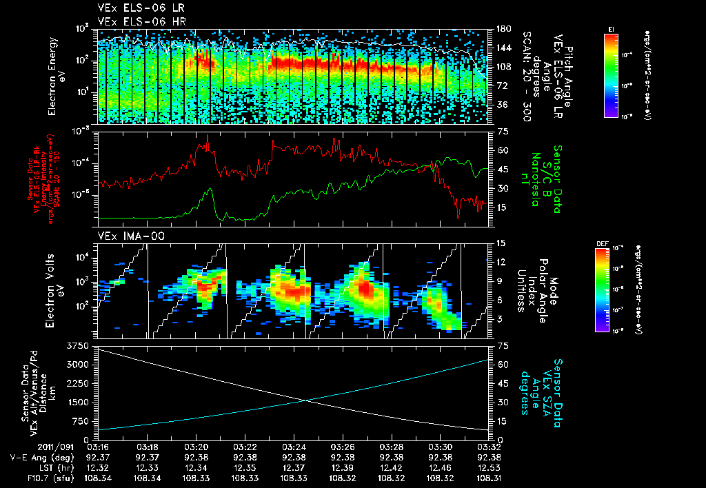Click the 03:32 time tick label
This screenshot has width=706, height=488.
(489, 447)
